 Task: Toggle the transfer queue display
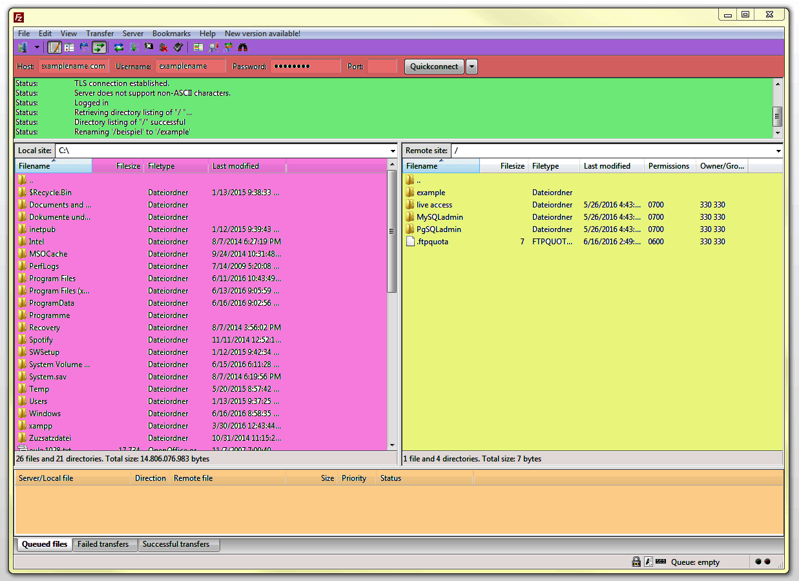click(99, 47)
